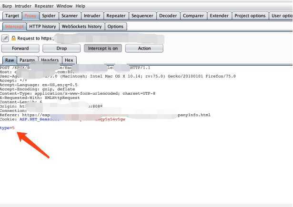Screen dimensions: 293x207
Task: Open the Window menu
Action: click(64, 6)
